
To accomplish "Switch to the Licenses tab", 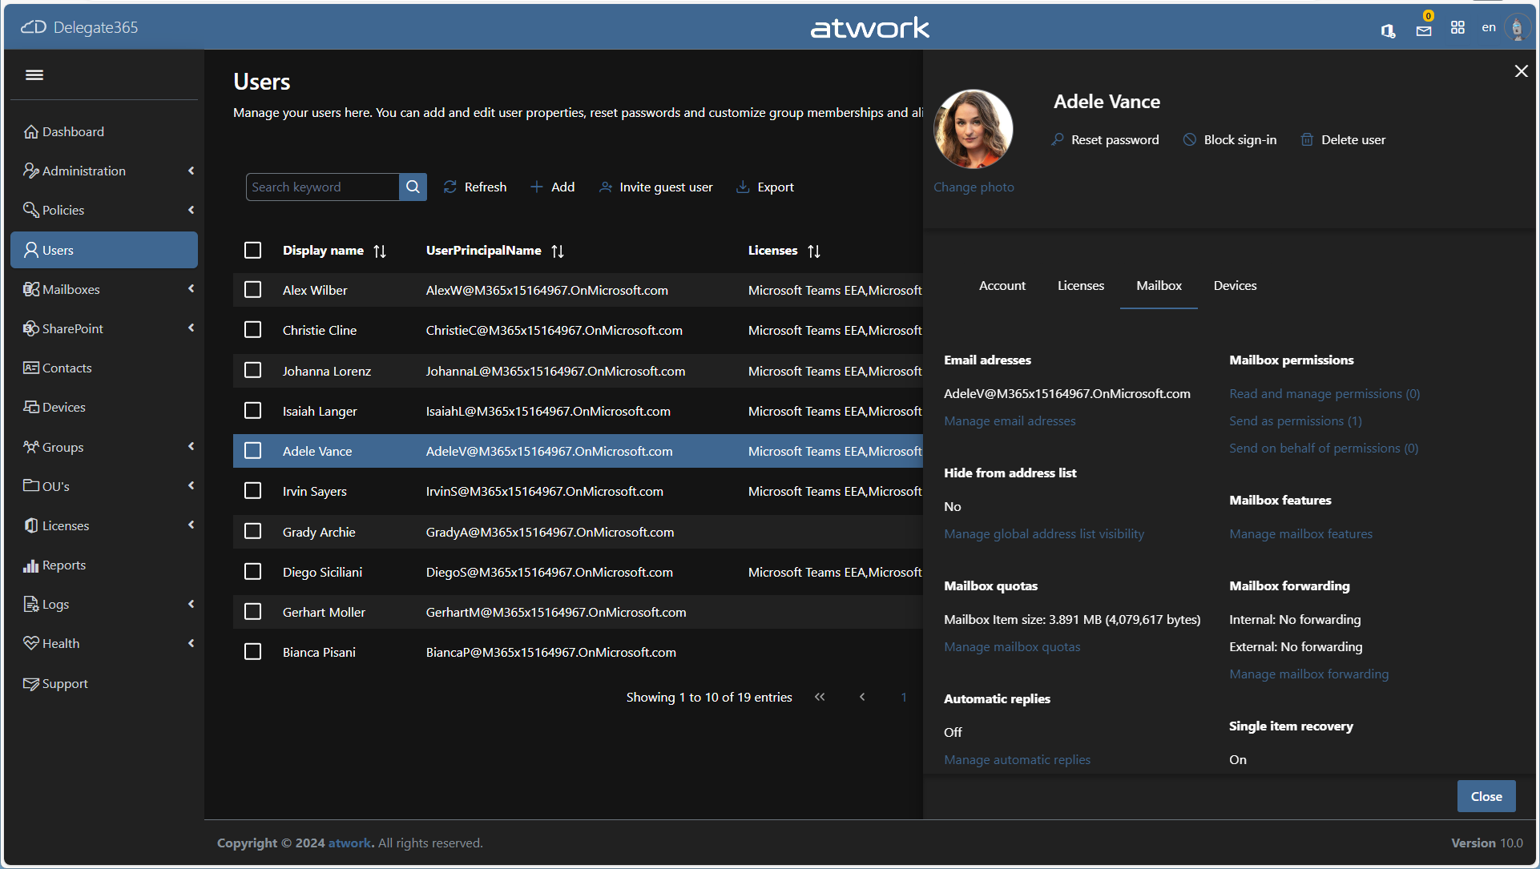I will [1080, 285].
